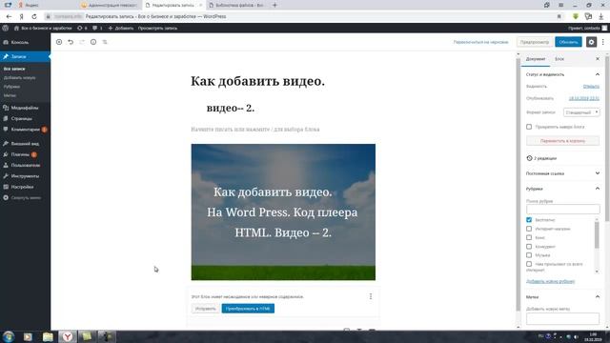Collapse the Метки section
This screenshot has height=343, width=610.
[562, 296]
